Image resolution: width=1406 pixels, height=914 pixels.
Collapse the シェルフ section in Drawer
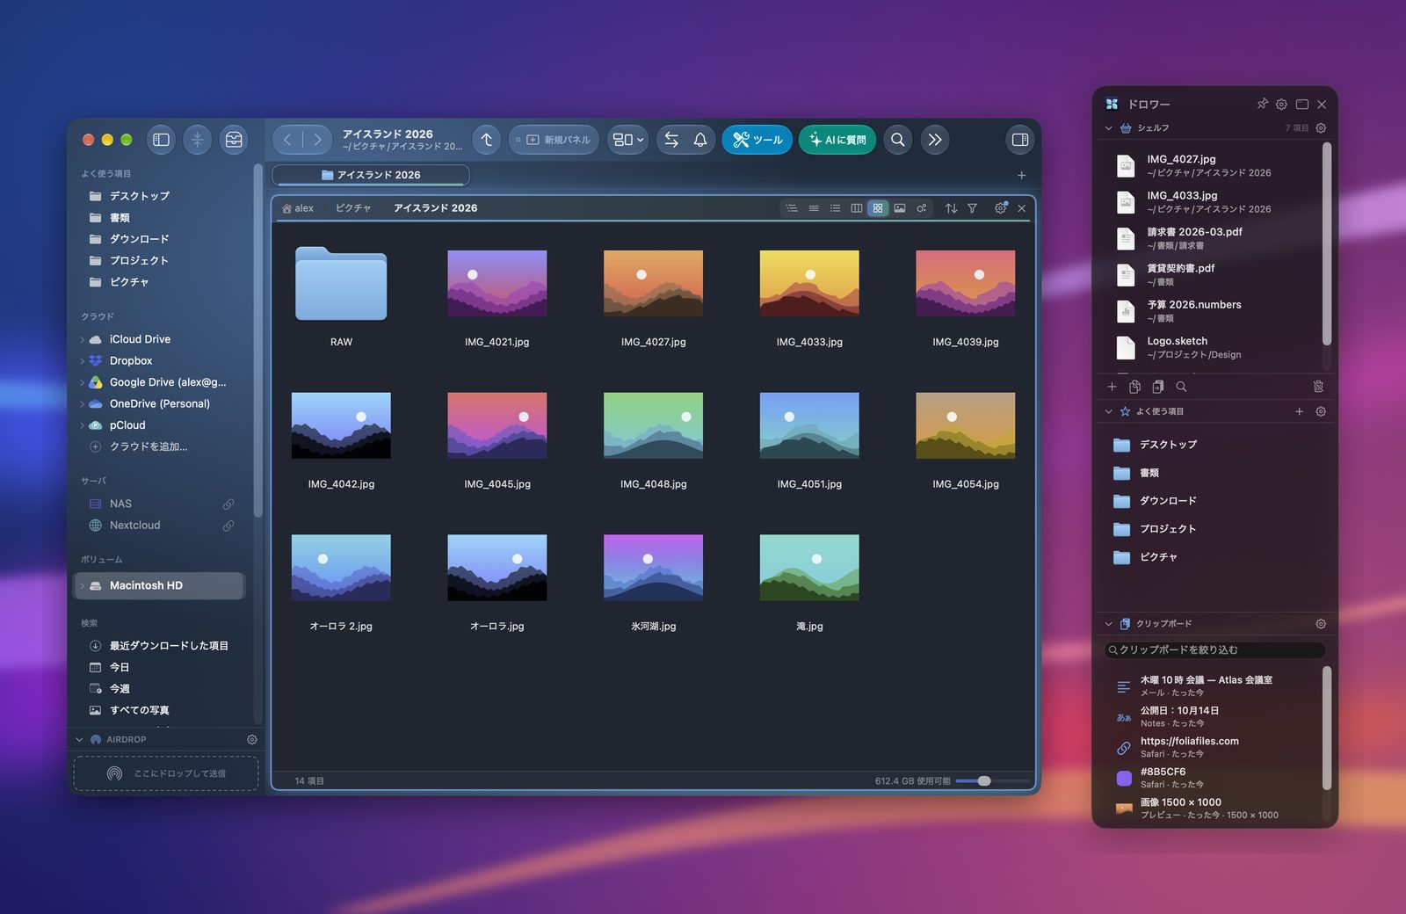pyautogui.click(x=1109, y=128)
